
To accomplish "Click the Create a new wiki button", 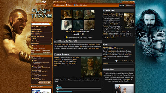I will click(60, 2).
